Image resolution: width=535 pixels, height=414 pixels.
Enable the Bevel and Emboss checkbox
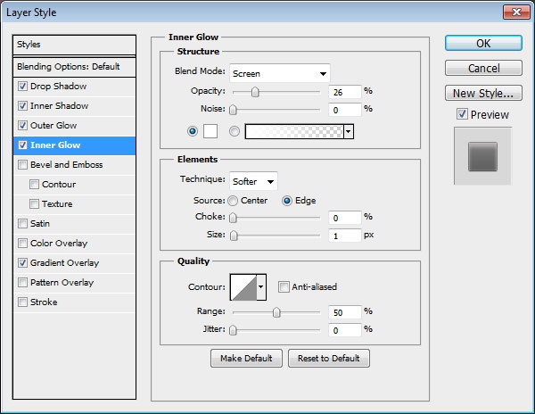[x=22, y=165]
